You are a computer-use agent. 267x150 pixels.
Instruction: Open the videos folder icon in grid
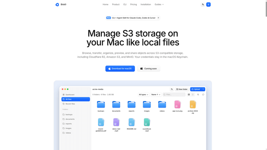point(162,105)
